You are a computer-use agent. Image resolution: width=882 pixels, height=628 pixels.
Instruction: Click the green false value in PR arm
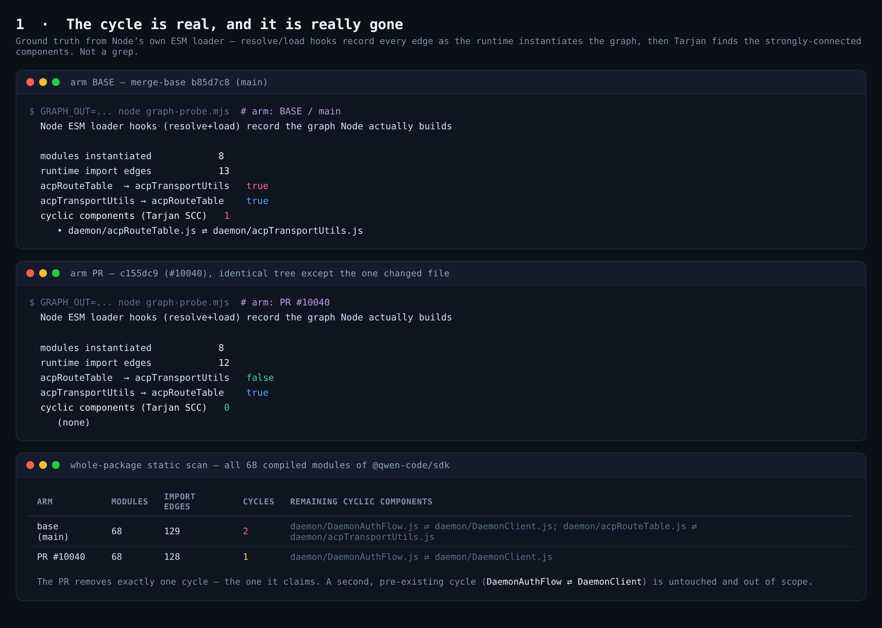pyautogui.click(x=260, y=378)
